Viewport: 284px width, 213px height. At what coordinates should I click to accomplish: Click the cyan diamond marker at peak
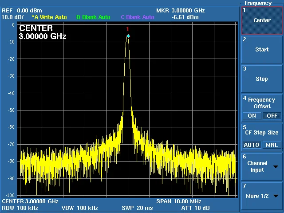pos(128,36)
